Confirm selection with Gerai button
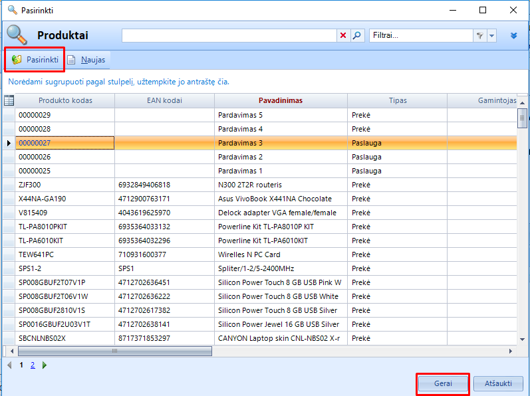Viewport: 530px width, 396px height. pyautogui.click(x=443, y=384)
